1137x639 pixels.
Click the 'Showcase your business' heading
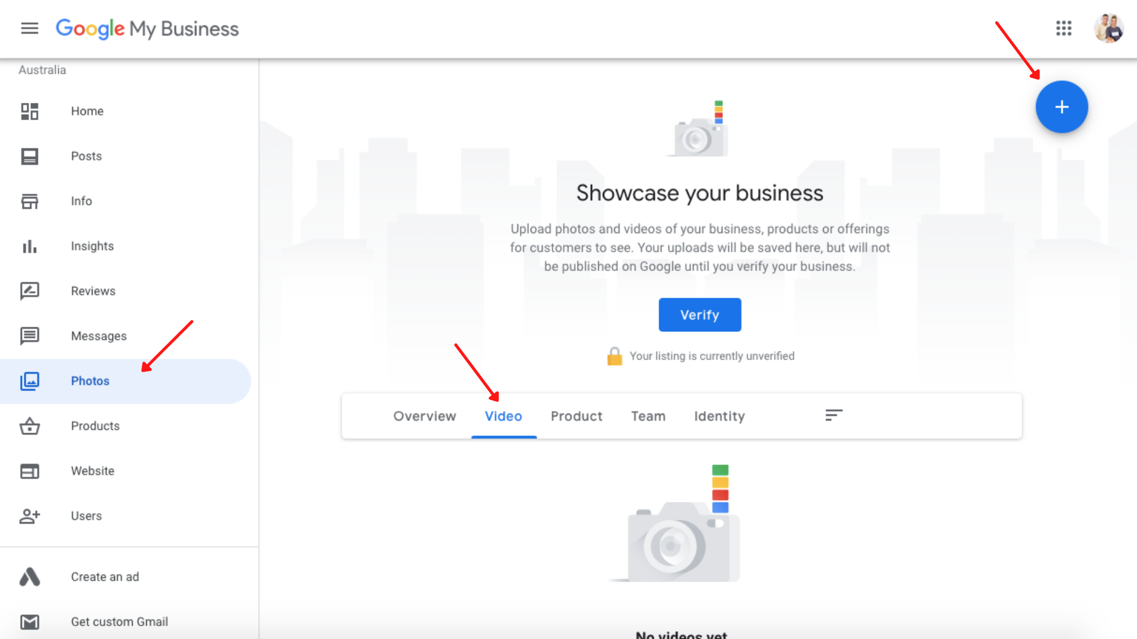coord(700,193)
